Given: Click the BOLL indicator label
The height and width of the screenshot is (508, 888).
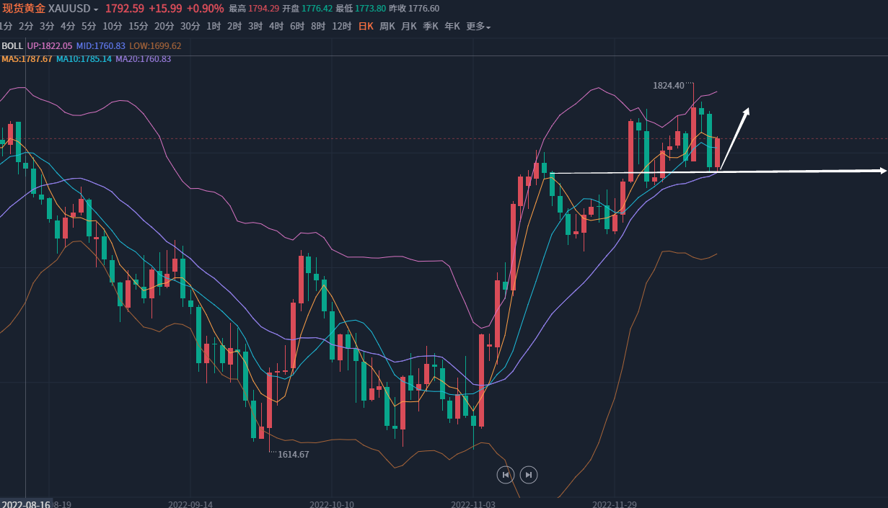Looking at the screenshot, I should point(12,46).
